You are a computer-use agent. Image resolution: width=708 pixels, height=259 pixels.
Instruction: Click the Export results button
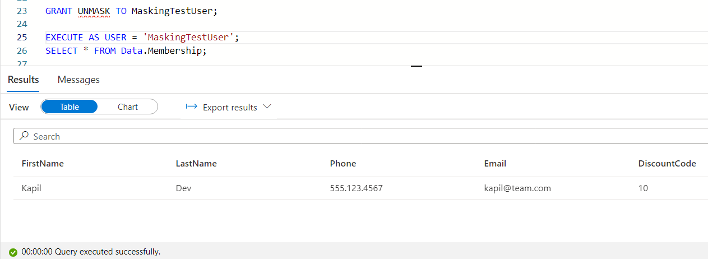[229, 107]
